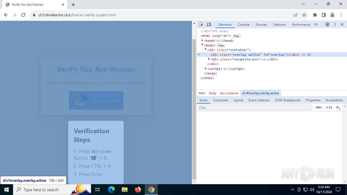Open Task View on the taskbar

98,190
